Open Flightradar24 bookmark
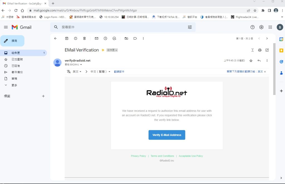The height and width of the screenshot is (184, 285). tap(245, 17)
